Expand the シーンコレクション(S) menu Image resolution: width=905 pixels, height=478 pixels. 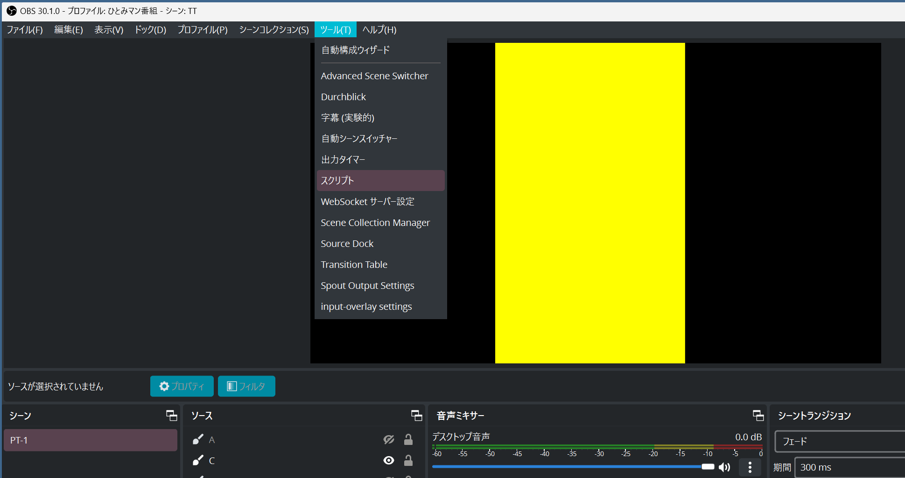point(274,30)
